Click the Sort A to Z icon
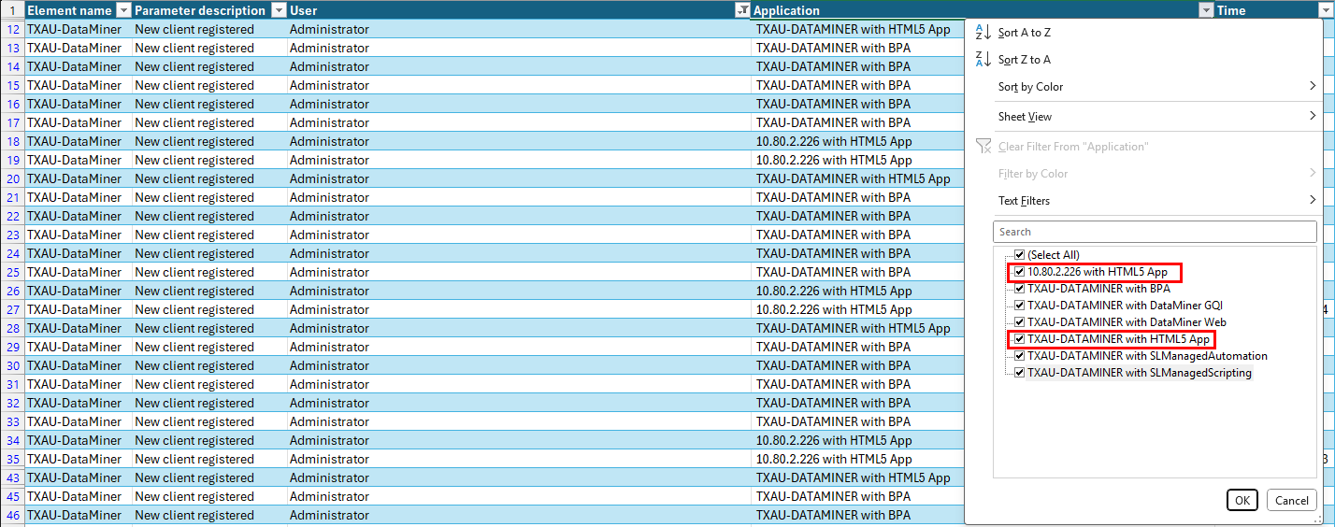1335x527 pixels. [983, 32]
